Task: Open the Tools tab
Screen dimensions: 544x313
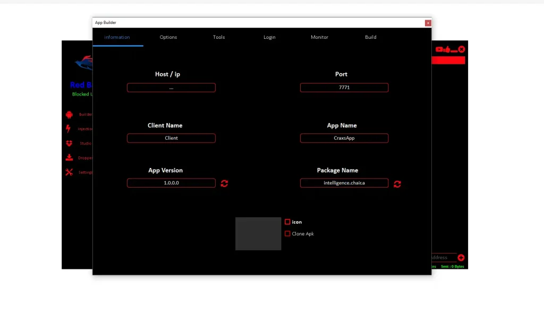Action: 219,37
